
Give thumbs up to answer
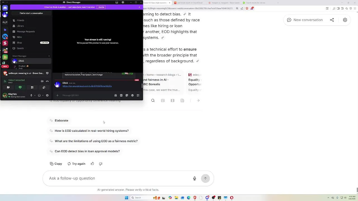[x=92, y=164]
